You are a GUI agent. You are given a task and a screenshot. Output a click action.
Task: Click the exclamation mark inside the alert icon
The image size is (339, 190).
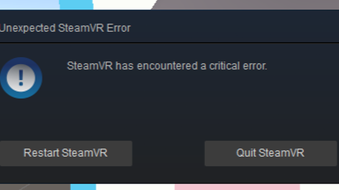[x=21, y=78]
